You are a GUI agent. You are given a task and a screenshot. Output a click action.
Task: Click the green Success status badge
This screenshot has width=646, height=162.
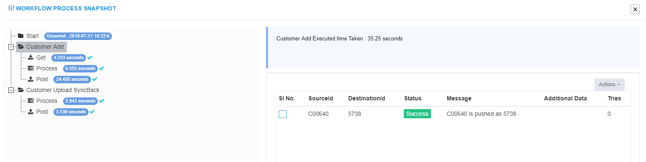coord(417,114)
